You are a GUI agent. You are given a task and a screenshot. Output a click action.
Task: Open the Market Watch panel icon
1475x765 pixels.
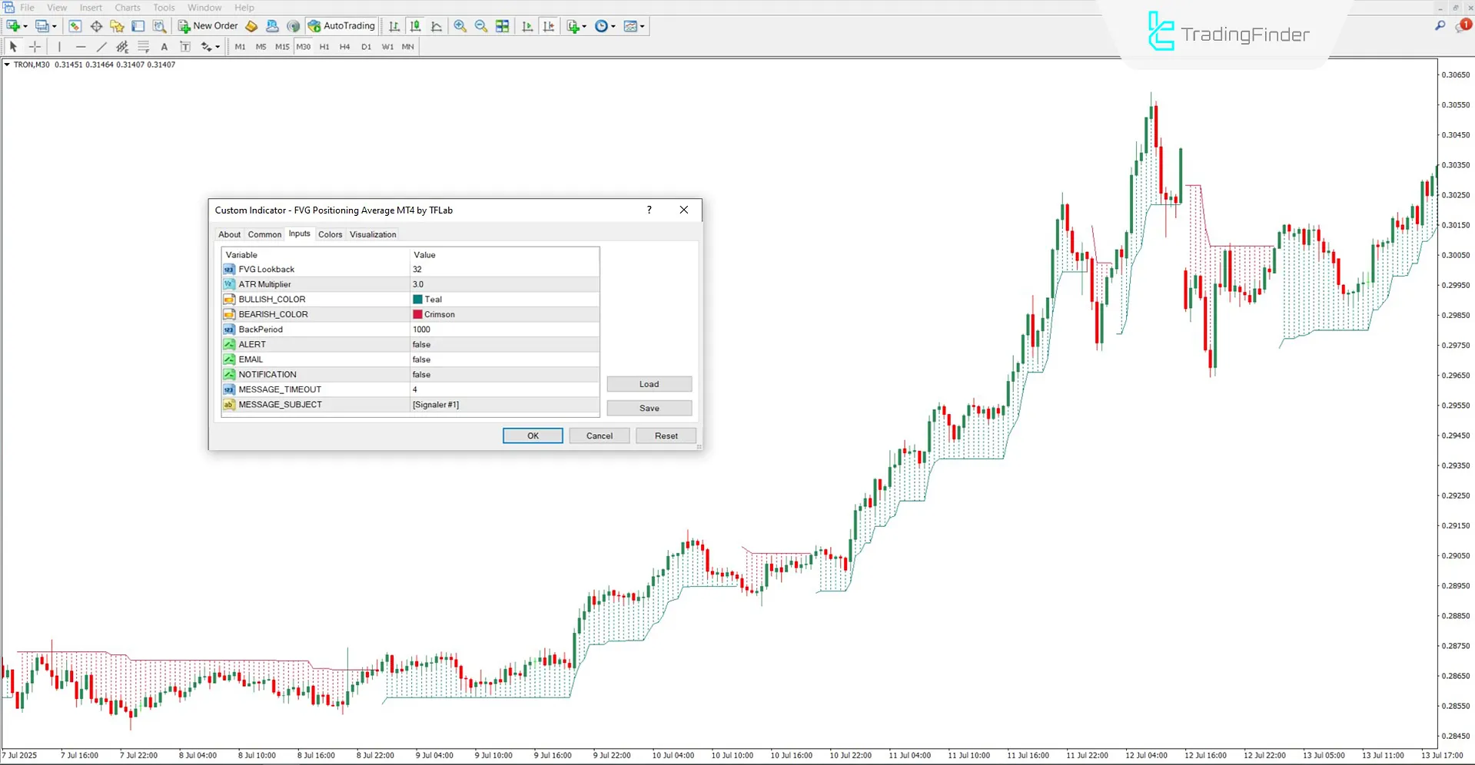click(x=75, y=25)
